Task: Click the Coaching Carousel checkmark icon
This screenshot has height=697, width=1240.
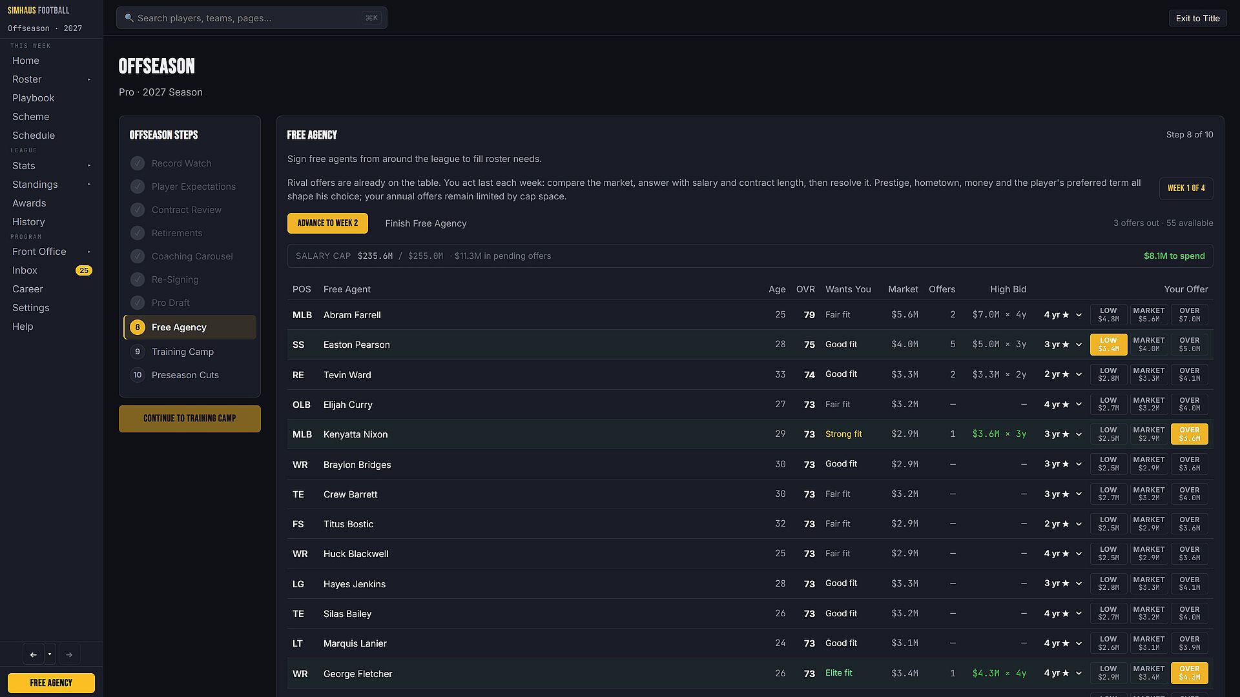Action: click(138, 256)
